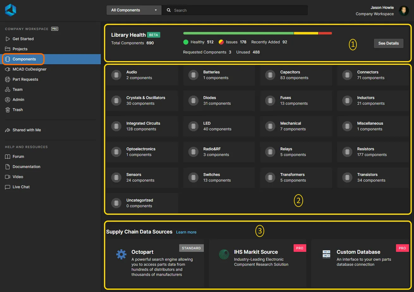Open the Transformers category tile
This screenshot has width=414, height=292.
296,177
